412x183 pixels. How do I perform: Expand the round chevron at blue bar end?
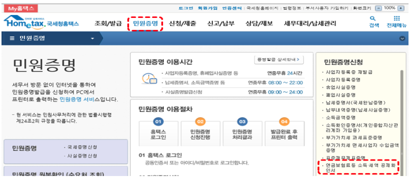click(x=402, y=38)
